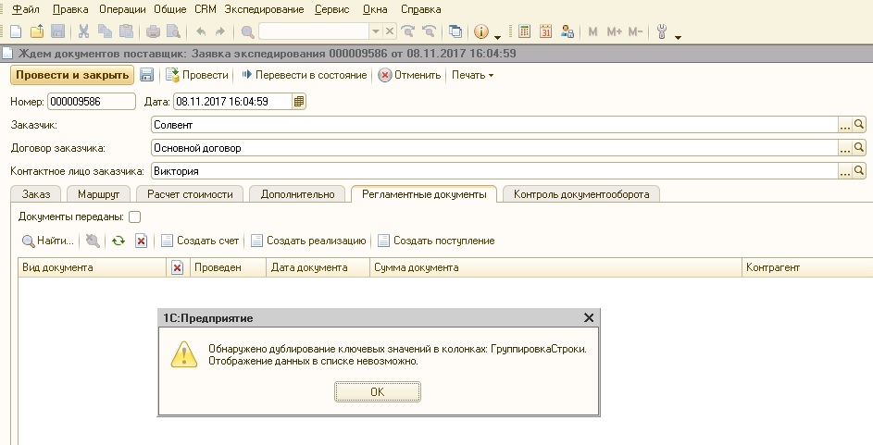Close the 1С:Предприятие warning dialog
The height and width of the screenshot is (445, 873).
click(588, 317)
